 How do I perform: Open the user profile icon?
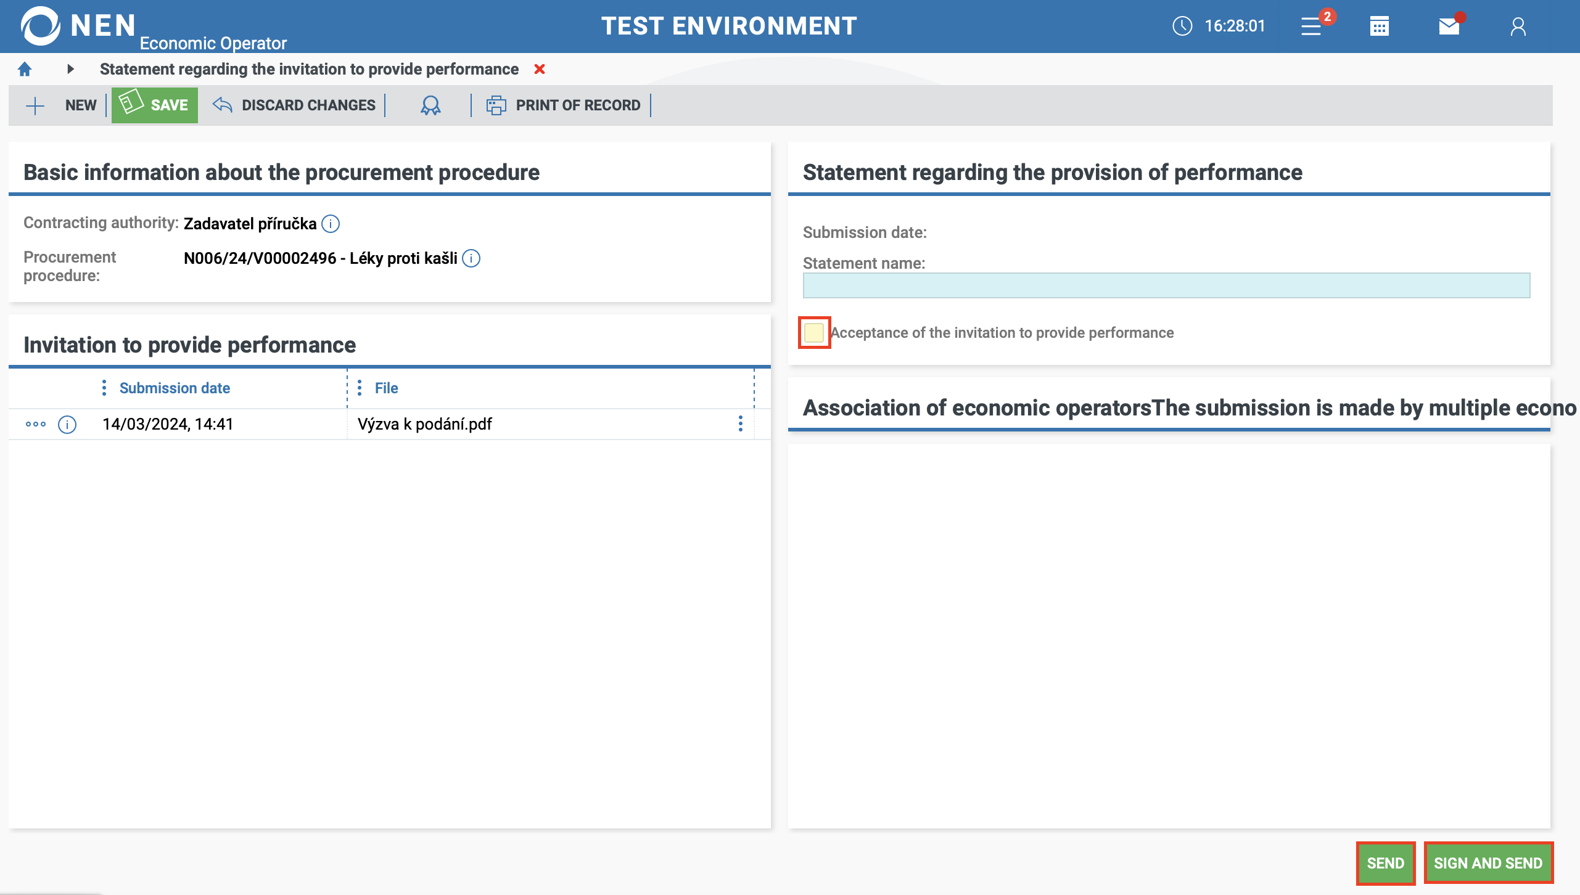(x=1518, y=27)
